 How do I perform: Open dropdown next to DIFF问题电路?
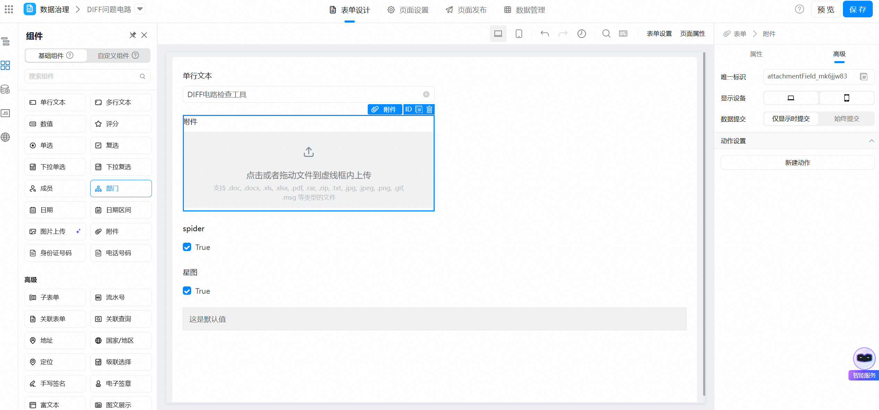[140, 9]
